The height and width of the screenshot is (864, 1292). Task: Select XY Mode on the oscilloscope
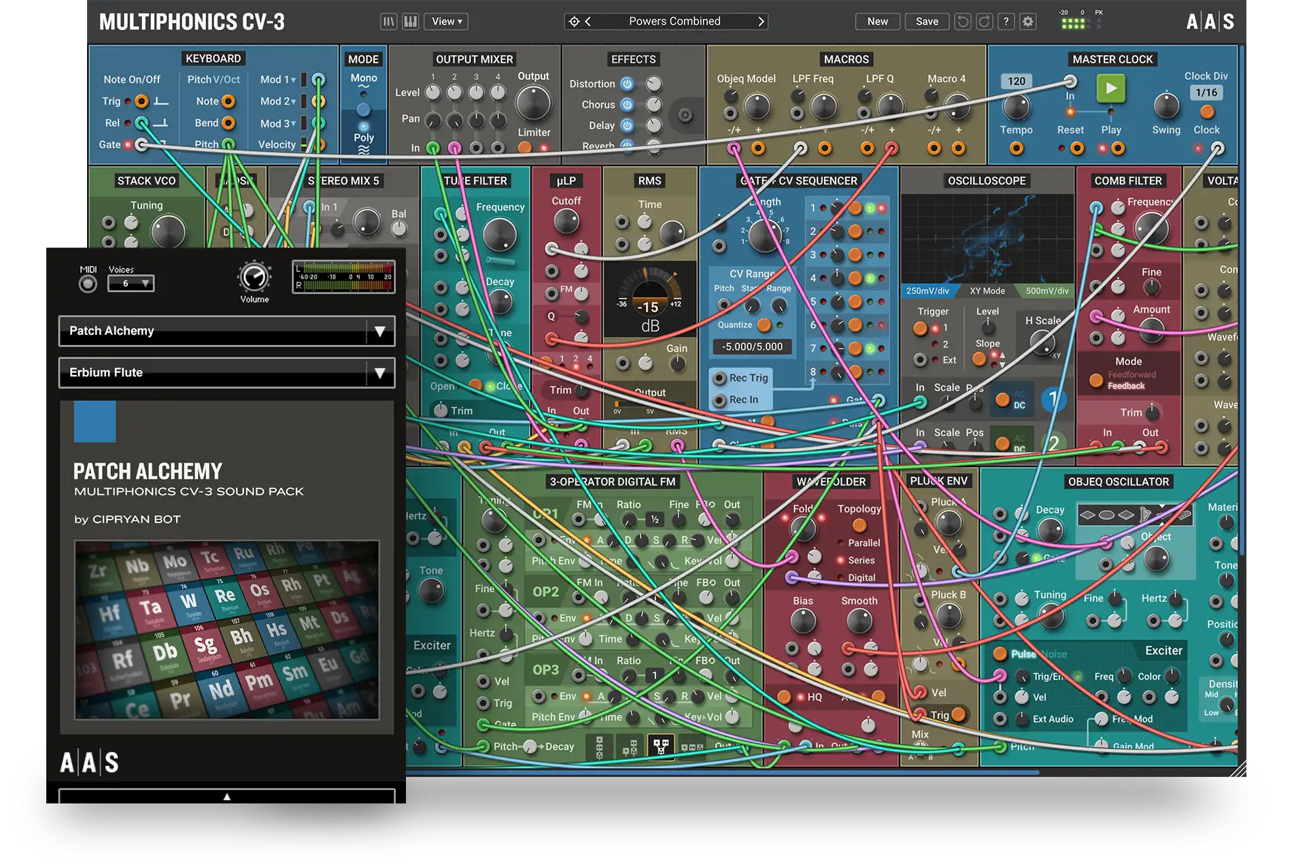pyautogui.click(x=987, y=291)
